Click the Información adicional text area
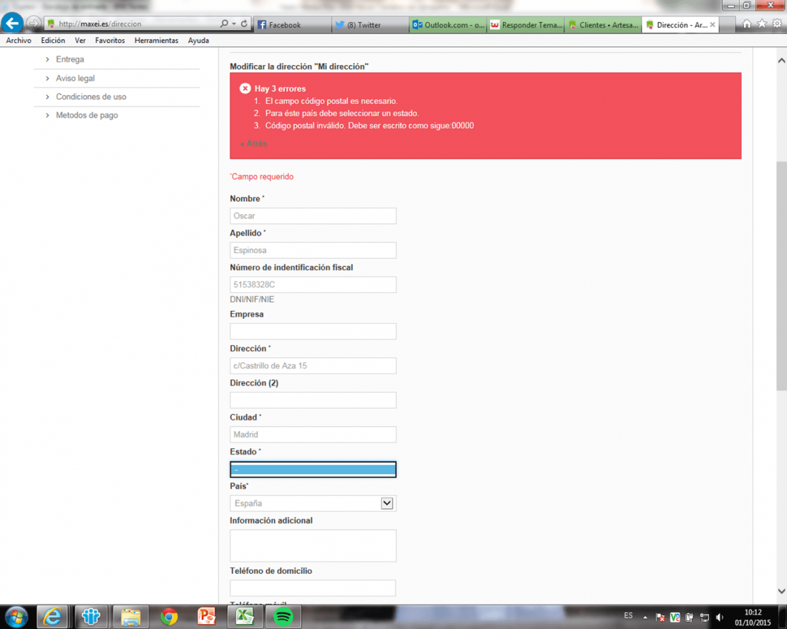The width and height of the screenshot is (787, 629). 313,546
